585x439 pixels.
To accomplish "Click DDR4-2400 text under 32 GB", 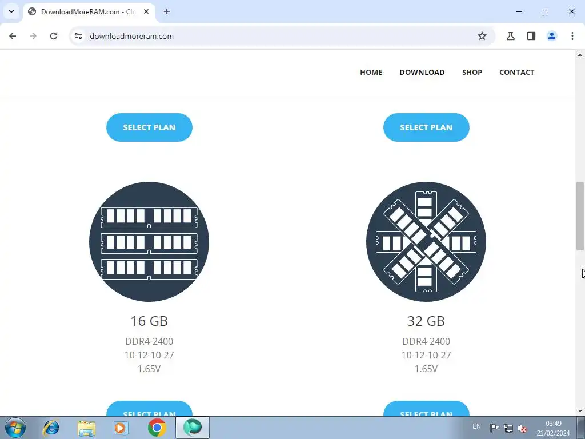I will click(x=426, y=341).
